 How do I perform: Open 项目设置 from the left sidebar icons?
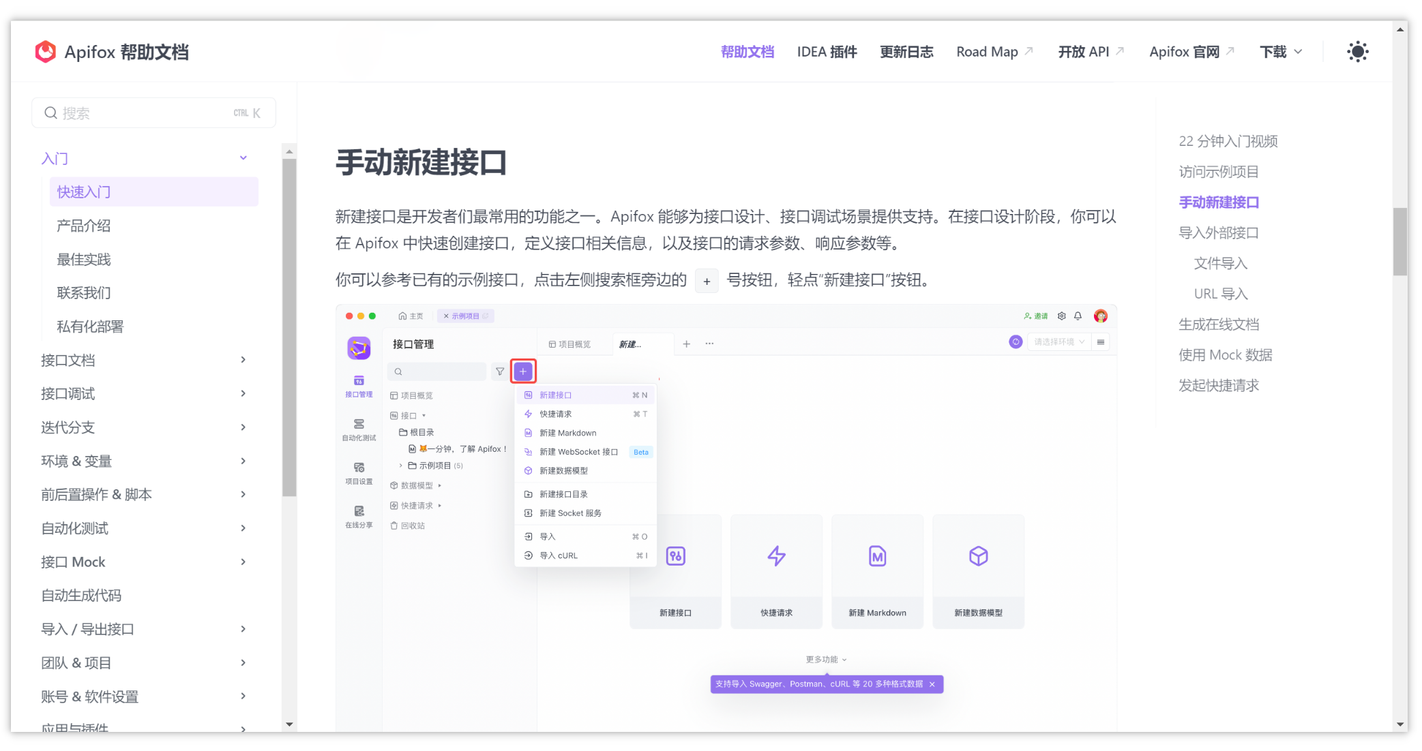(x=359, y=473)
